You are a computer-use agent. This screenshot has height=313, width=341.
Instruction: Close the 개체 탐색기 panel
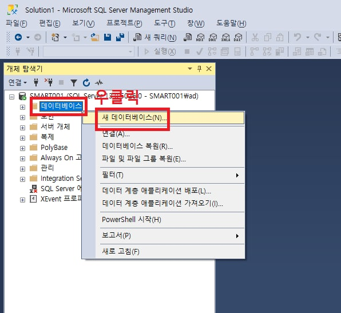click(209, 69)
